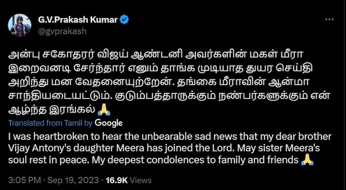Click the "Translated from Tamil by" label
346x190 pixels.
pos(50,123)
